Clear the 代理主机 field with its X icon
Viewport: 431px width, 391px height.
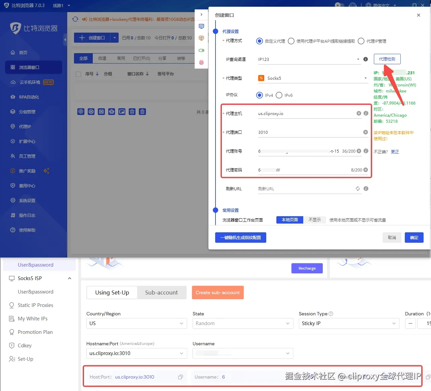[x=359, y=113]
